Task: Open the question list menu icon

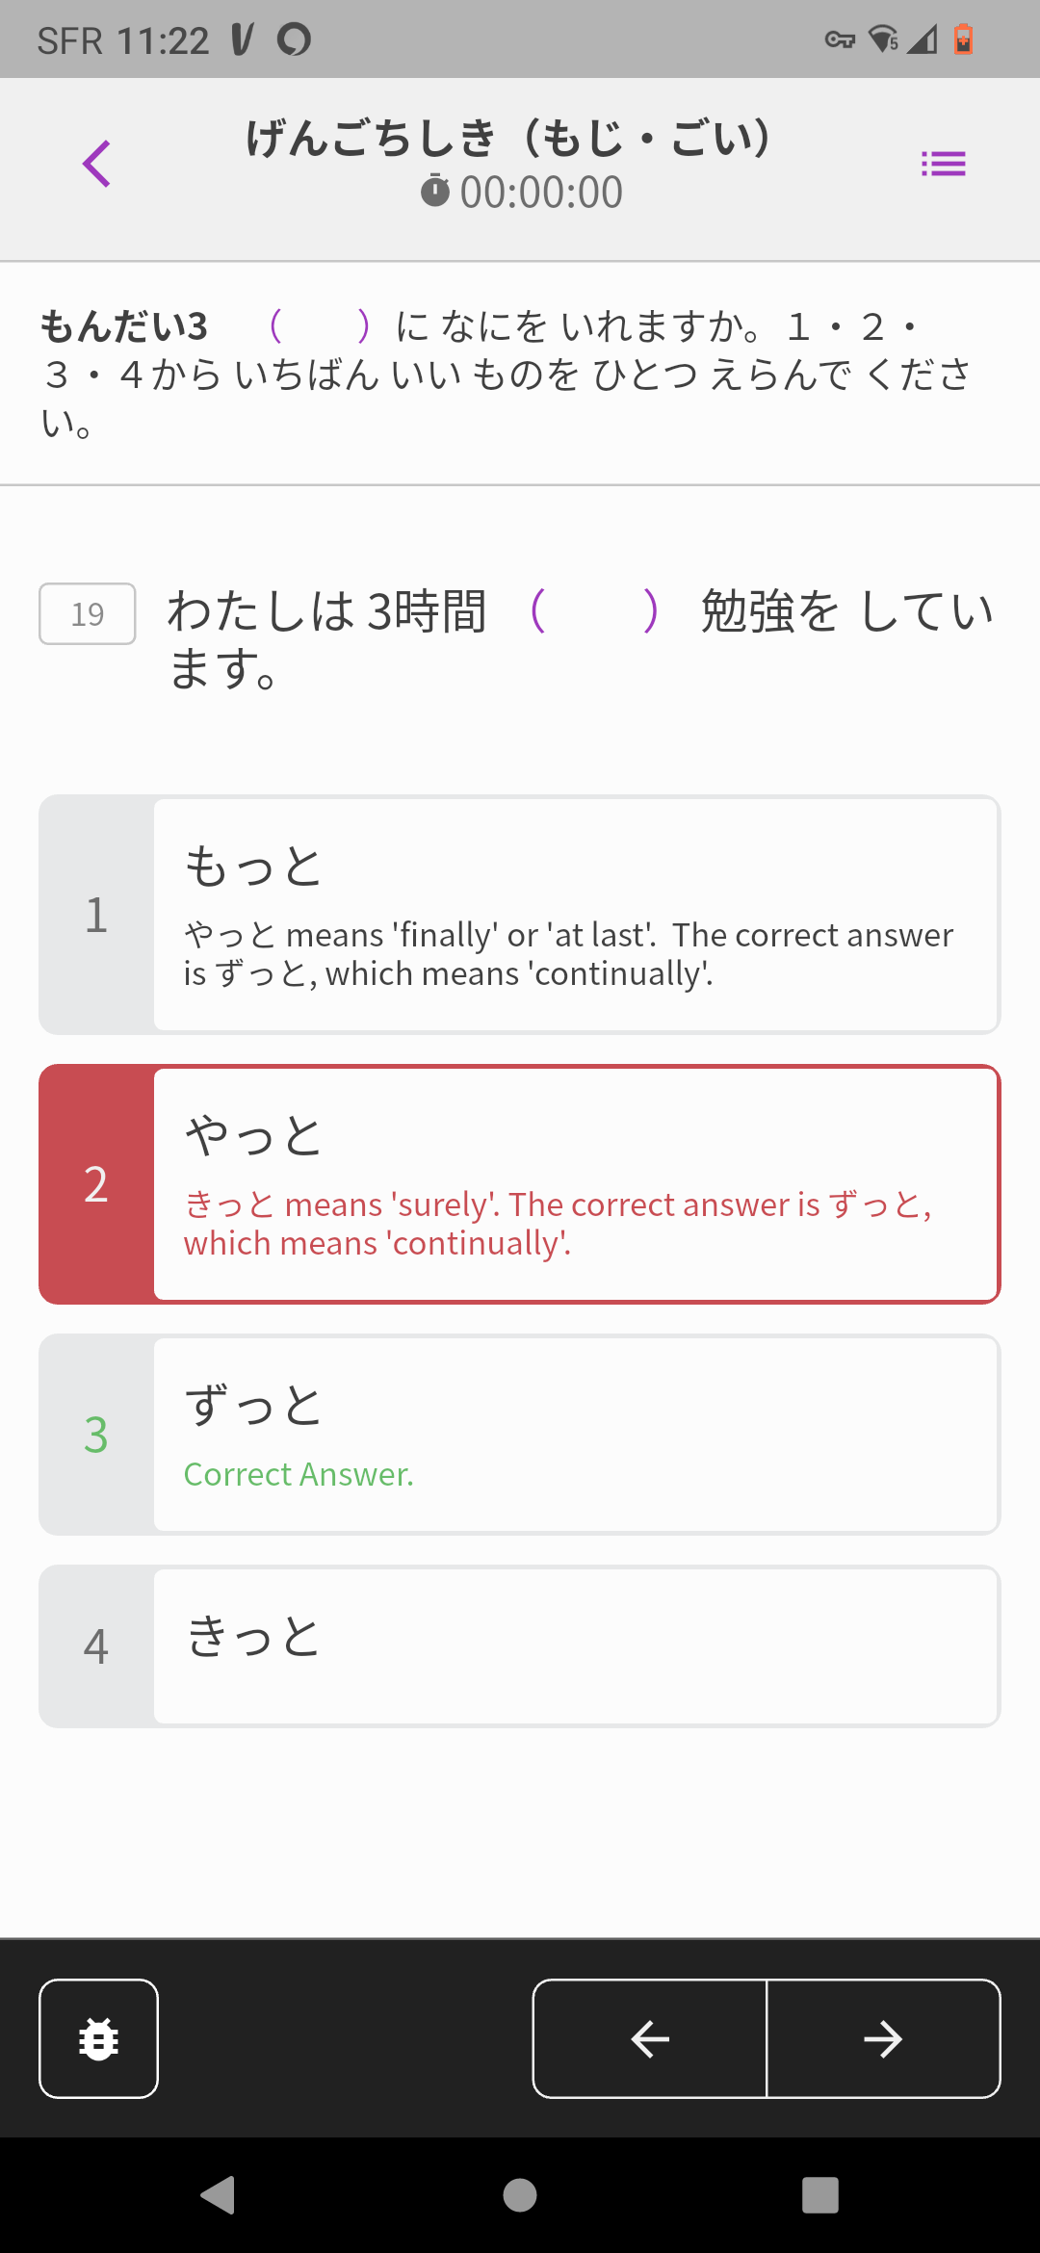Action: point(943,164)
